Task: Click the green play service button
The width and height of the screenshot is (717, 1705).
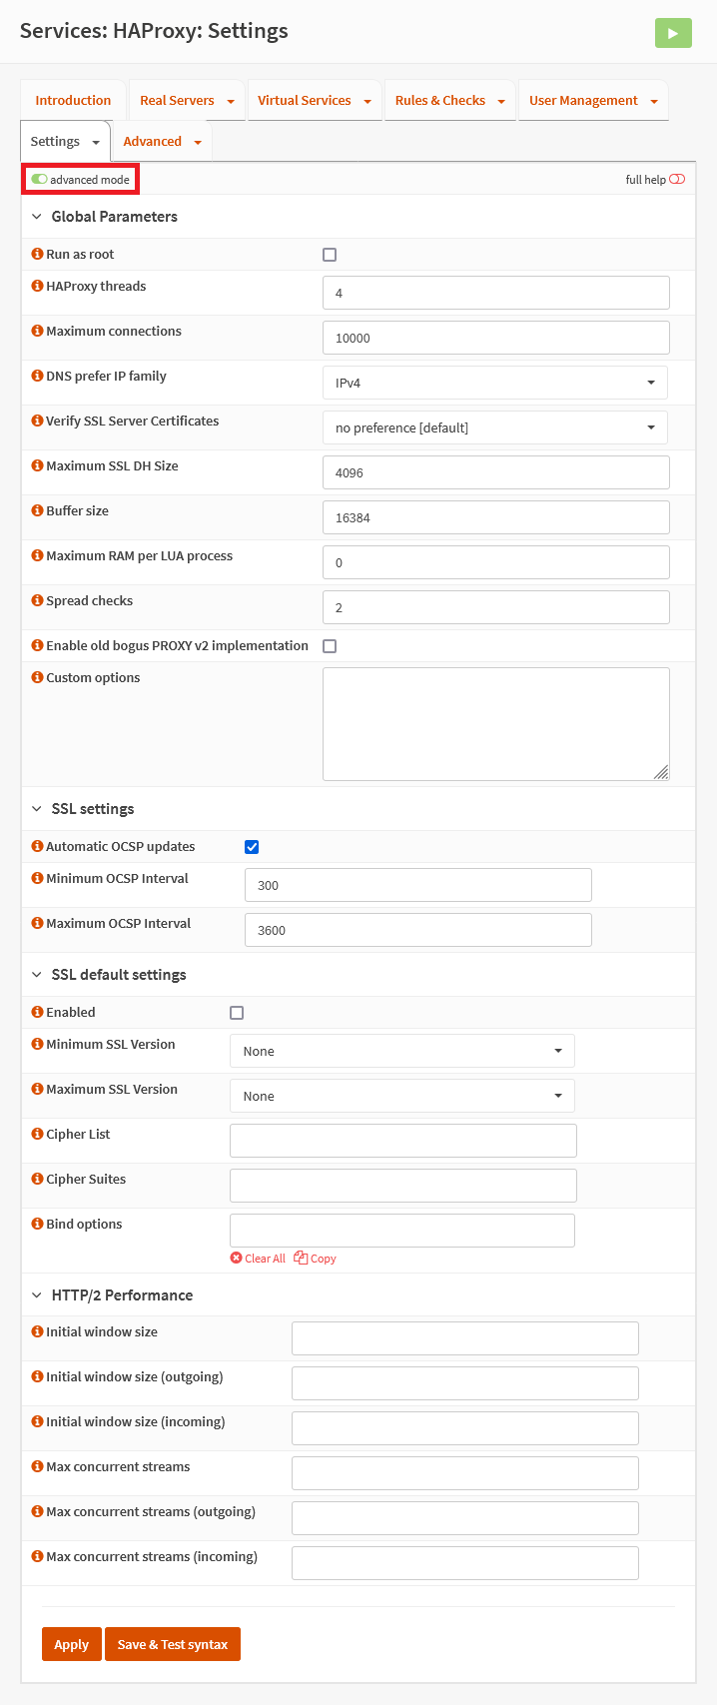Action: click(x=673, y=33)
